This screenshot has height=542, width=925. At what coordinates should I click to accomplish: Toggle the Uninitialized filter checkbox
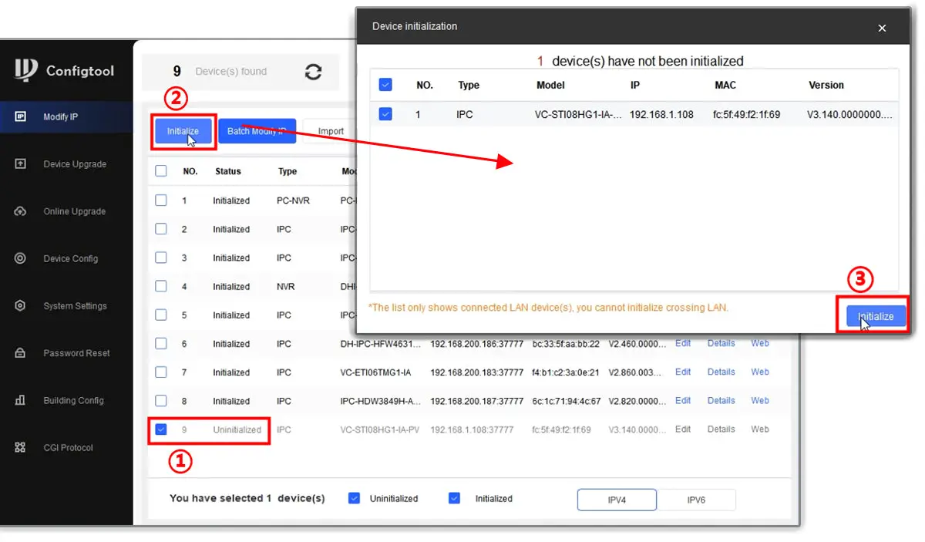point(354,498)
